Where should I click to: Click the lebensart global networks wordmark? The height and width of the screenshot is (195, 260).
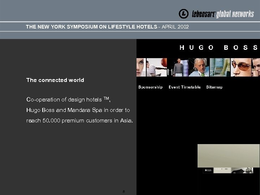pyautogui.click(x=223, y=14)
